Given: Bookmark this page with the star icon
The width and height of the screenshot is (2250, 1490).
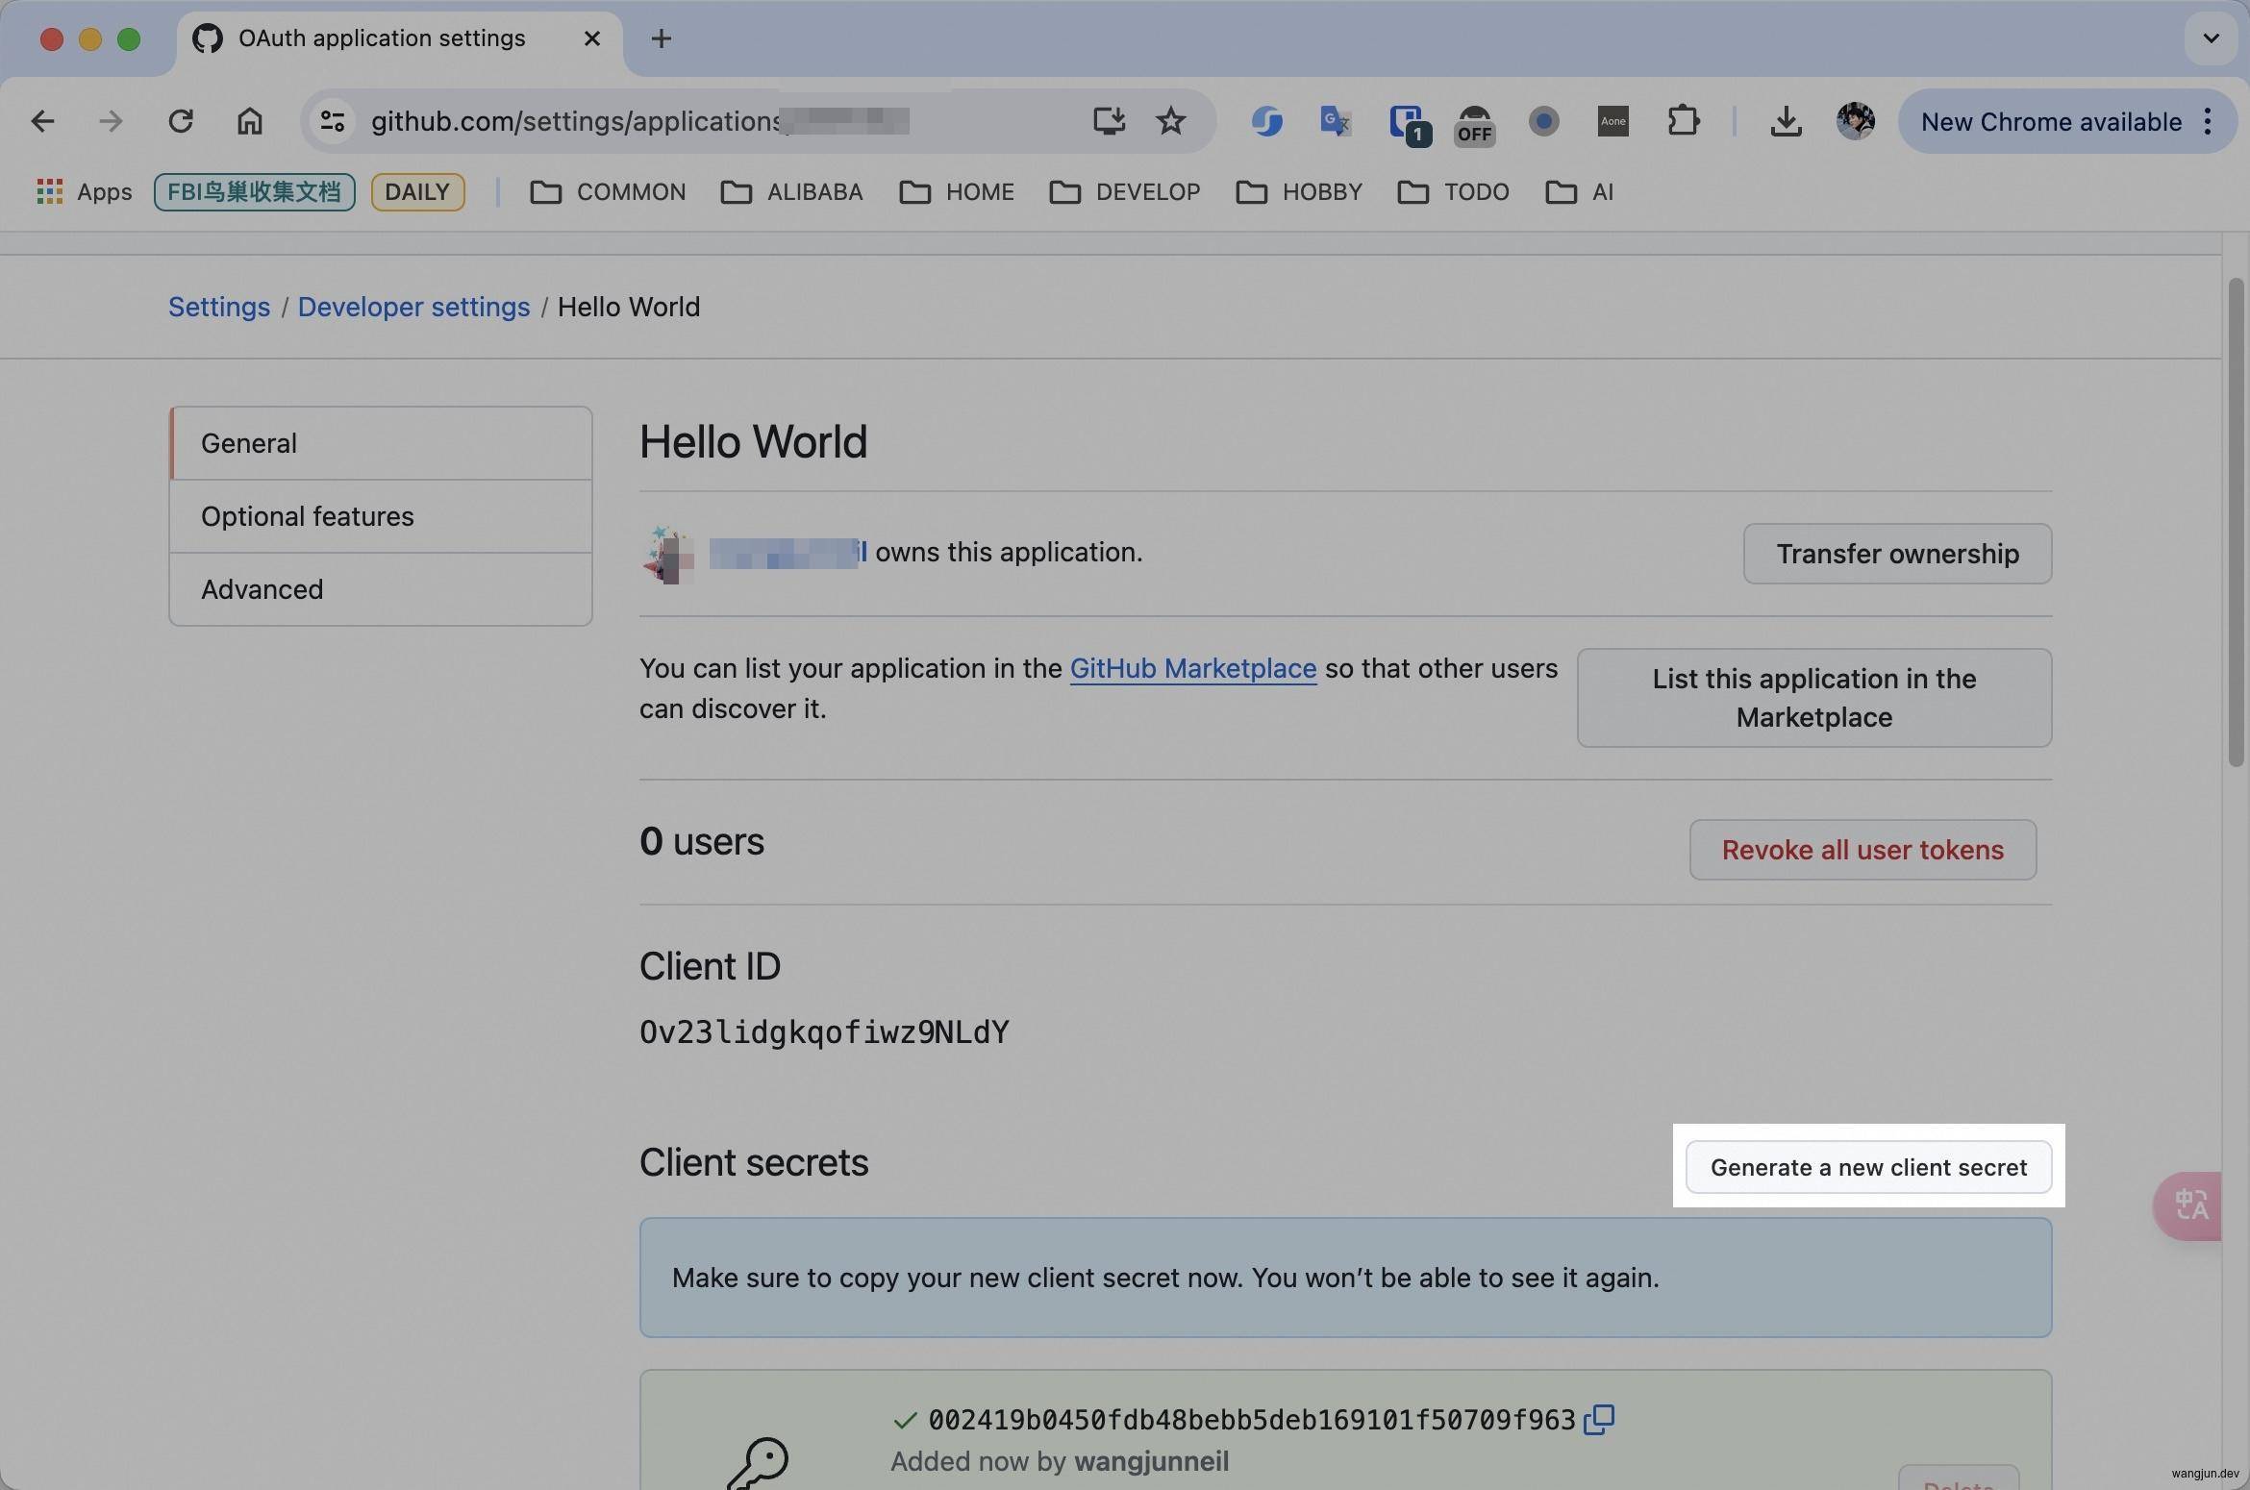Looking at the screenshot, I should (x=1170, y=121).
